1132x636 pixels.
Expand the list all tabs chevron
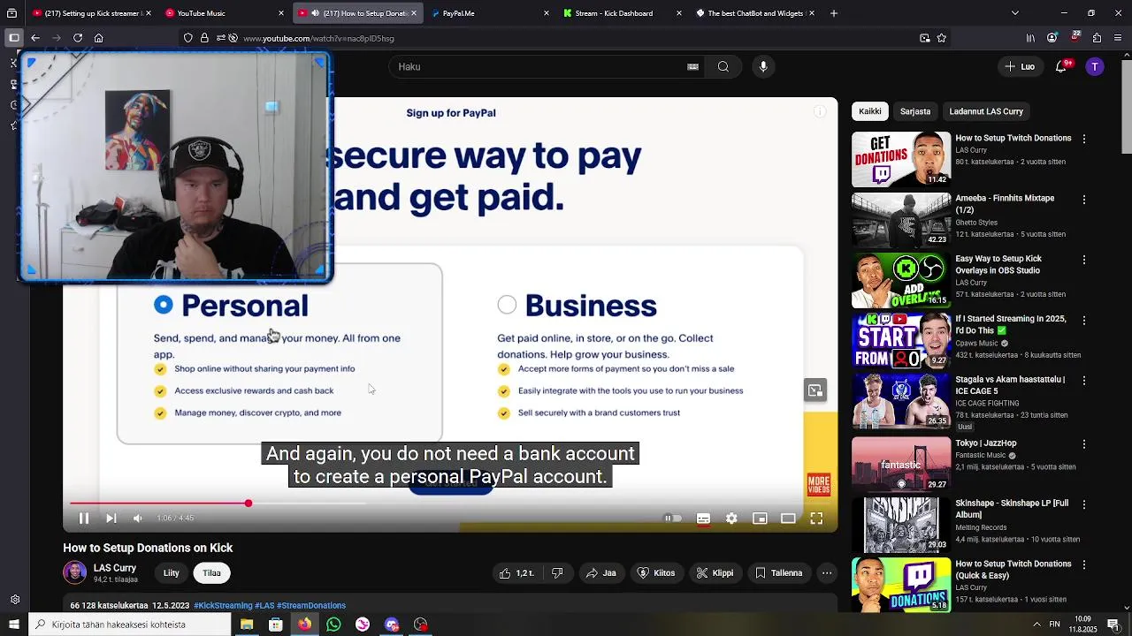point(1015,13)
